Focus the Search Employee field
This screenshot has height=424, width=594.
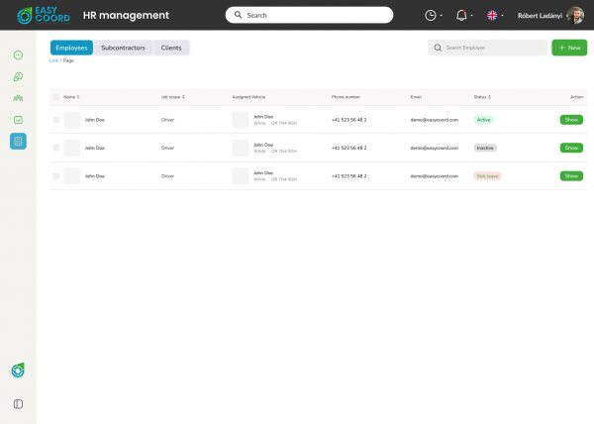492,48
